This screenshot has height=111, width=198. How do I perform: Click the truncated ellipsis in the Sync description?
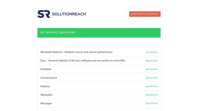[x=126, y=61]
